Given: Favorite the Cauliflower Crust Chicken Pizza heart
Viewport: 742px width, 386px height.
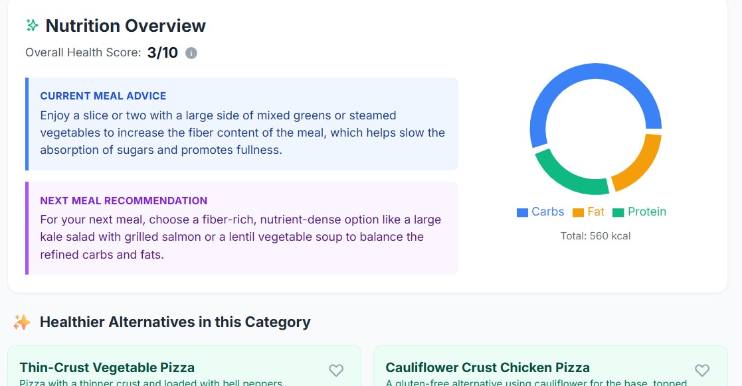Looking at the screenshot, I should click(x=702, y=370).
